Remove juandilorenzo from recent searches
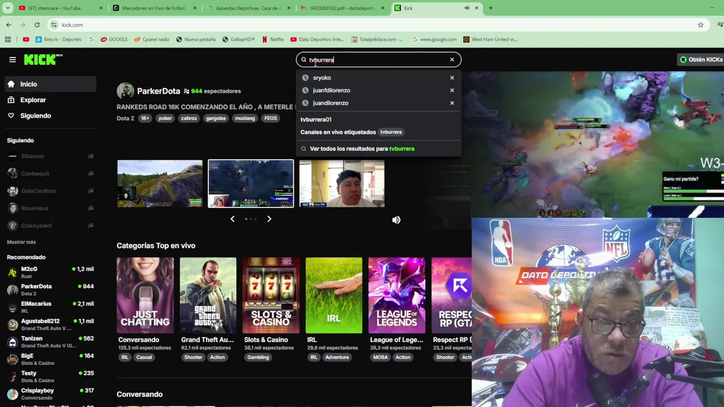 [452, 103]
